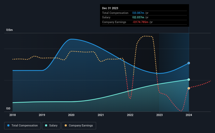The height and width of the screenshot is (133, 215).
Task: Select the 2019 x-axis label
Action: pyautogui.click(x=42, y=115)
